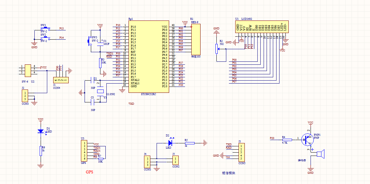This screenshot has height=184, width=370.
Task: Click the R2 502 potentiometer symbol
Action: pos(217,49)
